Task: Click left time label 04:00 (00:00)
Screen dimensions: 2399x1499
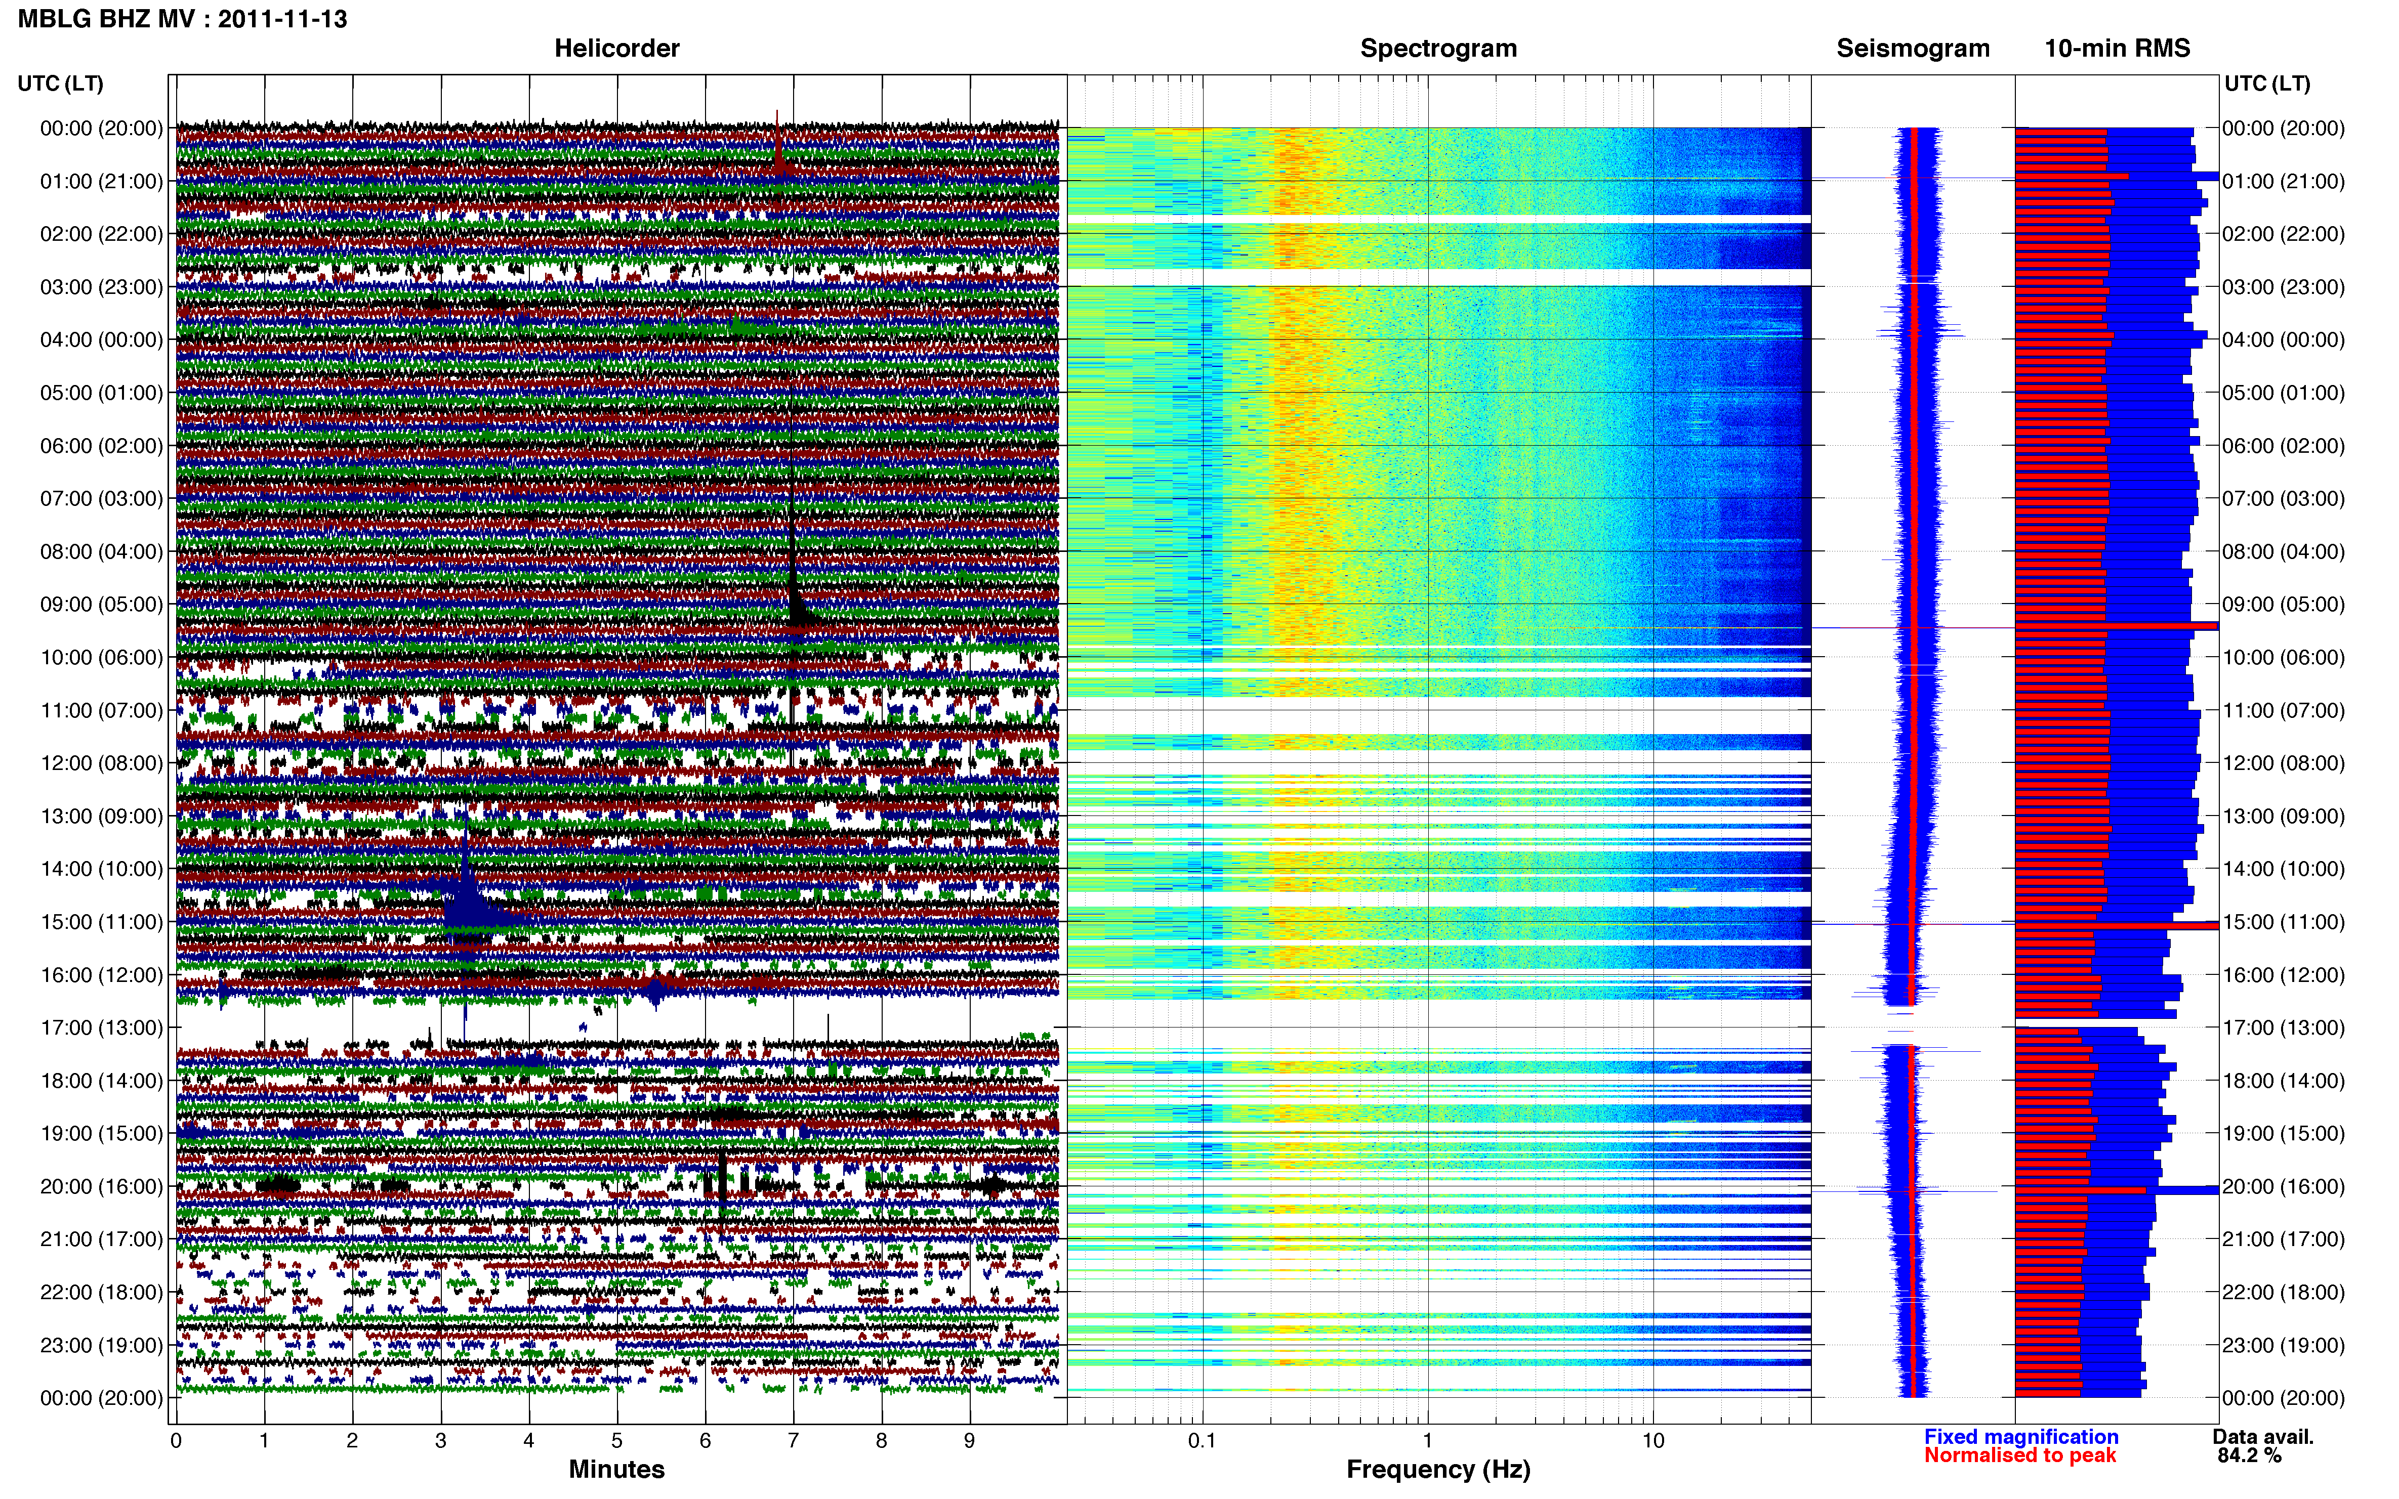Action: [x=101, y=340]
